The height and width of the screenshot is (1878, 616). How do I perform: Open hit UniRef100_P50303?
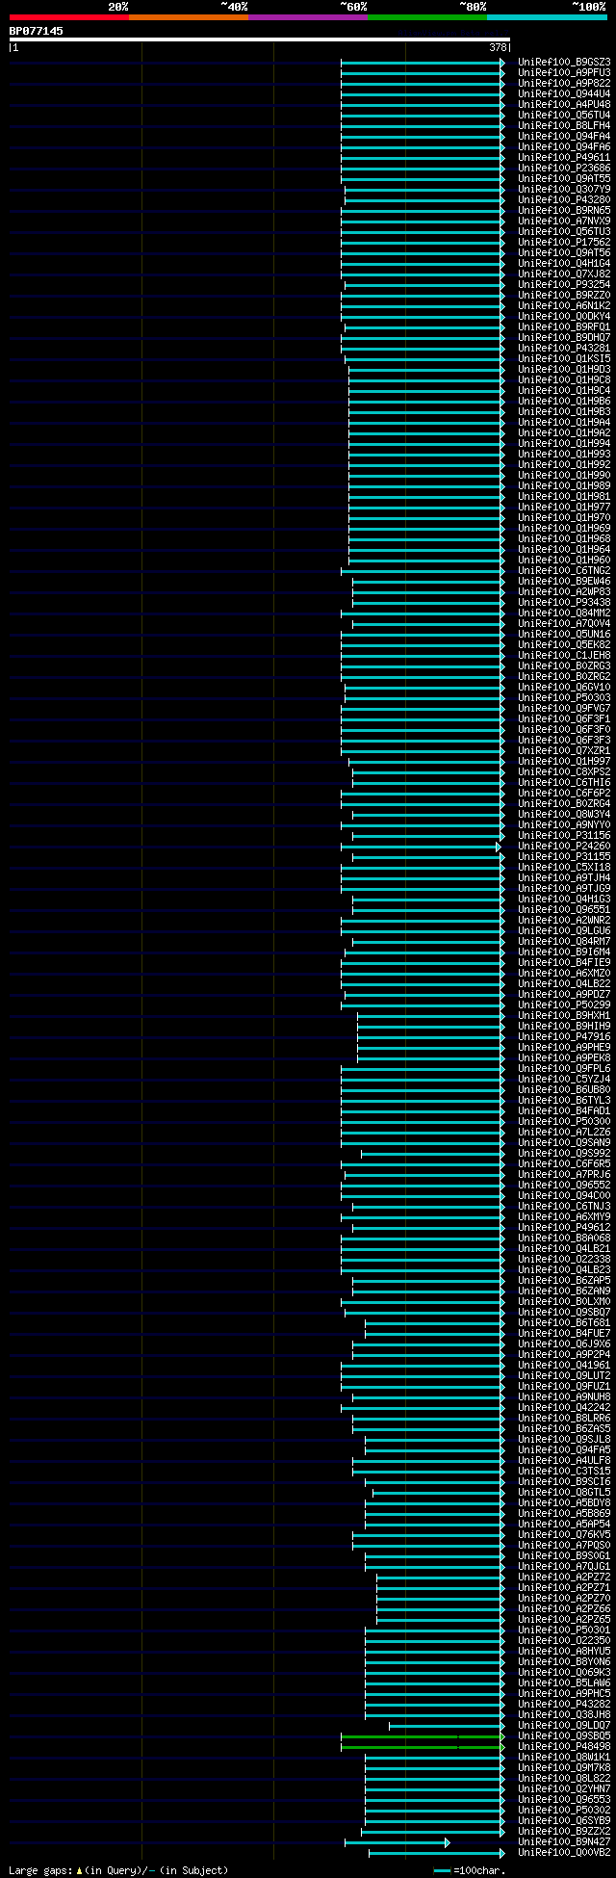[564, 697]
